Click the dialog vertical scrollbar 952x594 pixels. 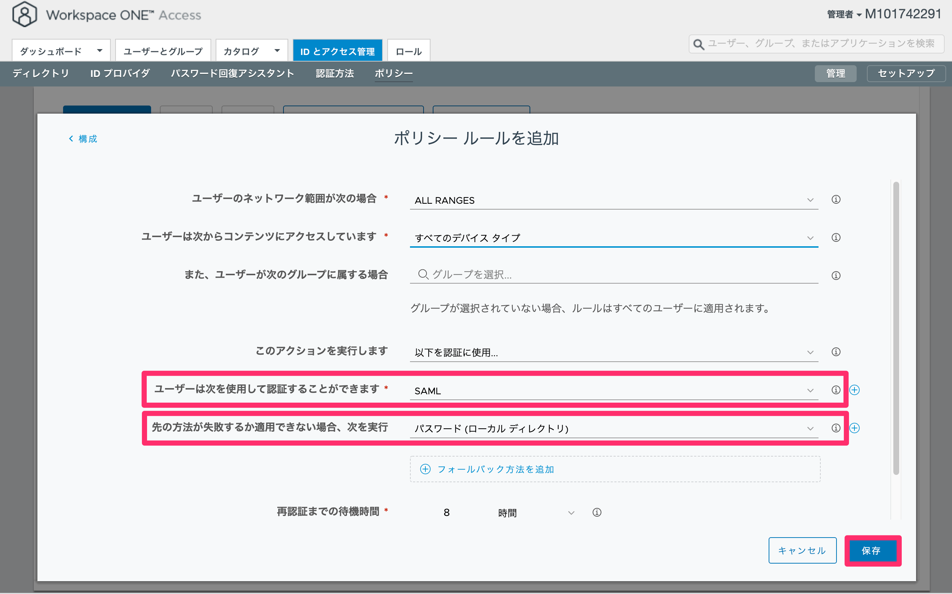click(x=896, y=328)
